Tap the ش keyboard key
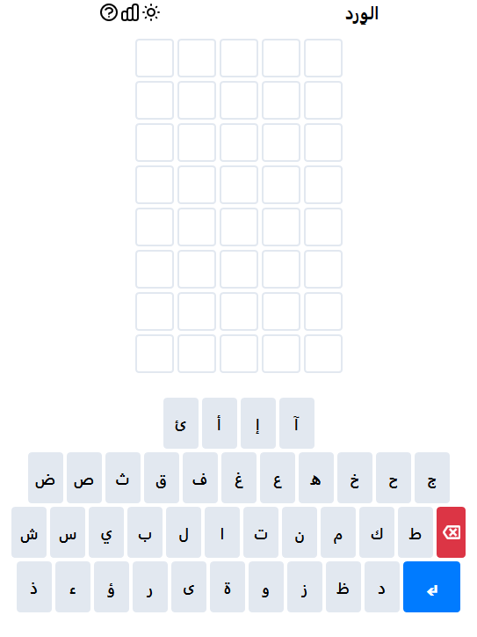The height and width of the screenshot is (637, 477). [x=29, y=532]
